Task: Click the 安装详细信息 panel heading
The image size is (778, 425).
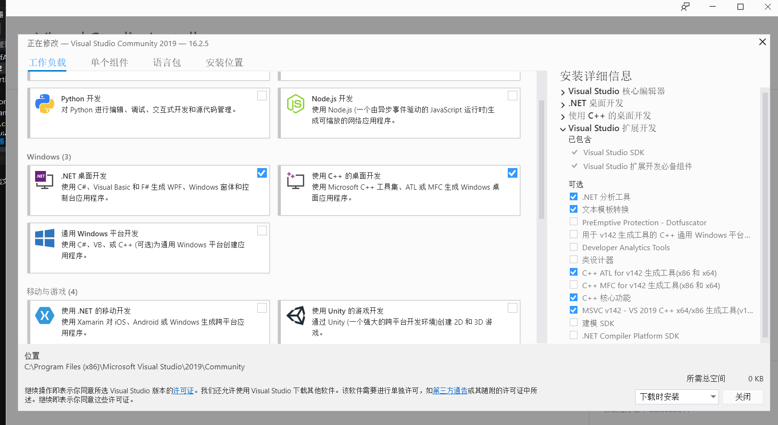Action: click(x=596, y=76)
